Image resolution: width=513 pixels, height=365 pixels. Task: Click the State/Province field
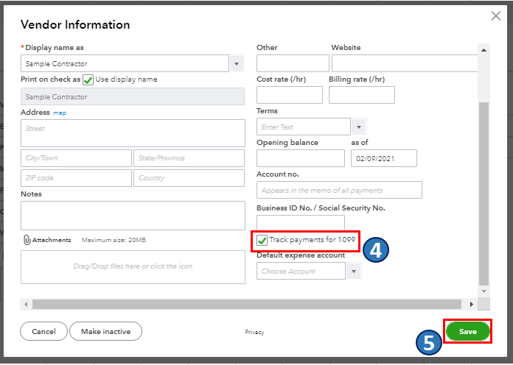tap(189, 158)
